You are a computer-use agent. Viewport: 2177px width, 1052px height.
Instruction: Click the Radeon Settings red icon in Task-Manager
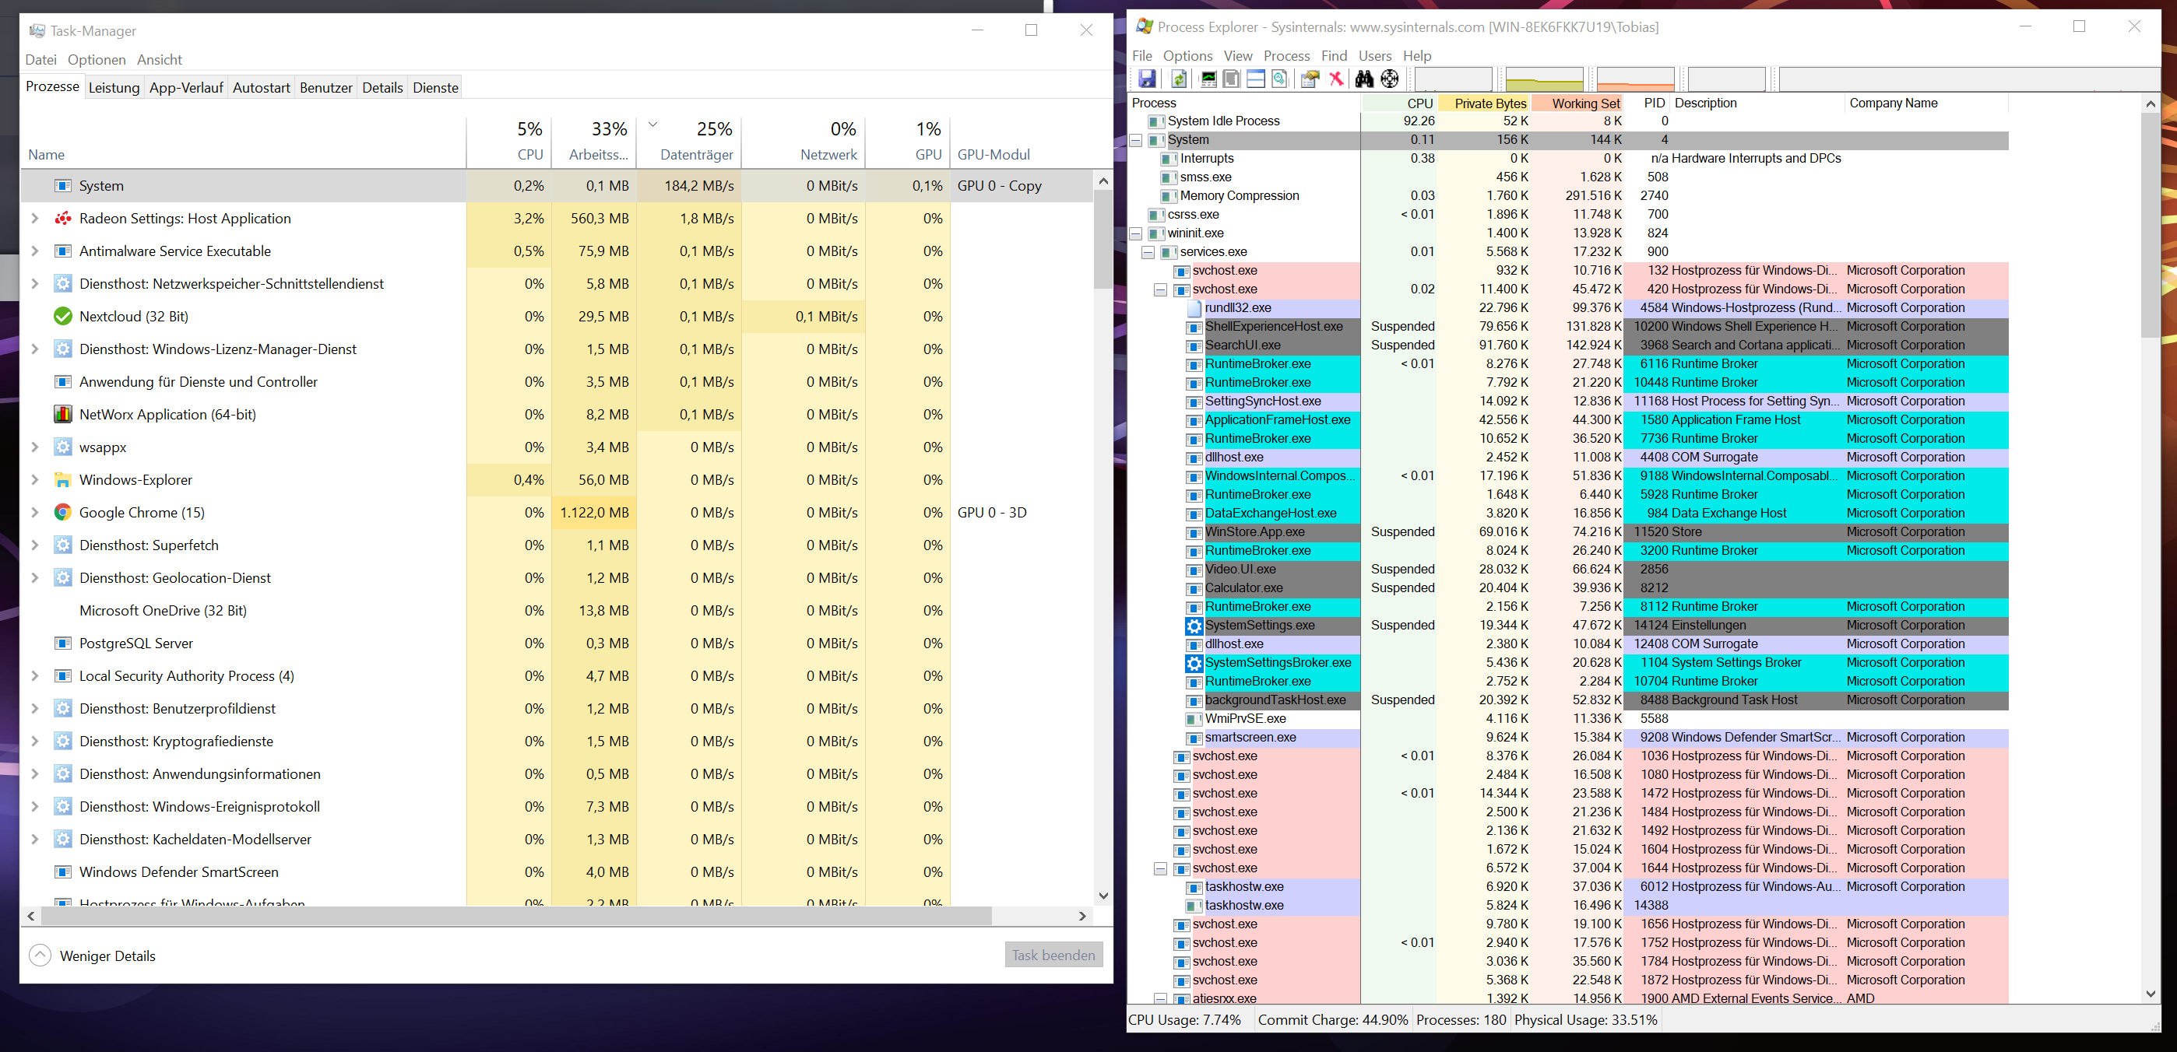coord(62,219)
